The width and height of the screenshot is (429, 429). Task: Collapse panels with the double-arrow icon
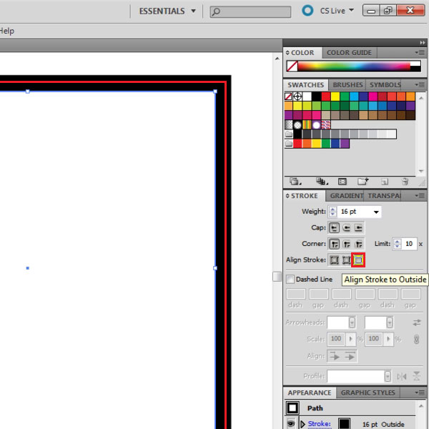click(x=422, y=43)
